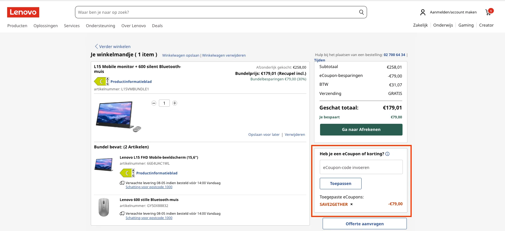
Task: Go to the Zakelijk section
Action: pos(420,25)
